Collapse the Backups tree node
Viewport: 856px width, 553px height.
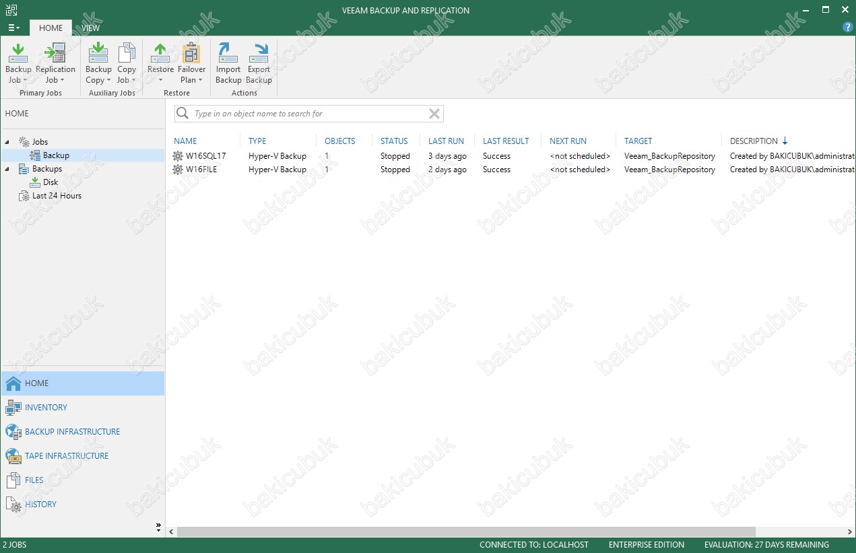[7, 169]
